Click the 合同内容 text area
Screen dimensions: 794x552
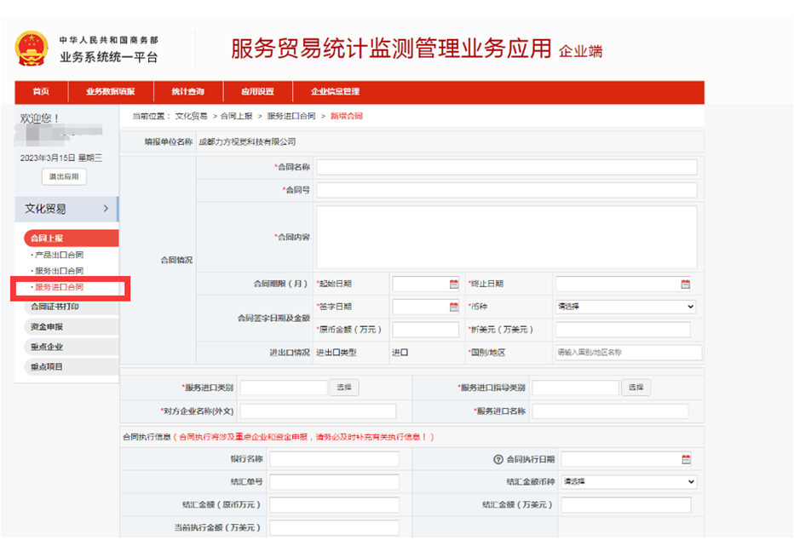506,237
